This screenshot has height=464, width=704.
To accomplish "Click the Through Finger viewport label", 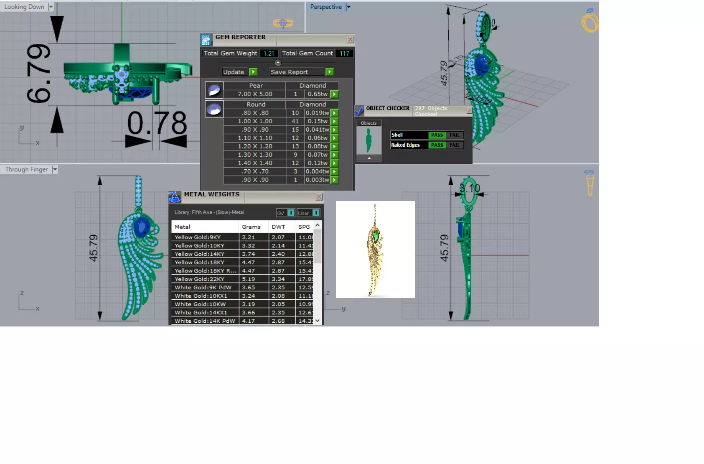I will tap(26, 169).
